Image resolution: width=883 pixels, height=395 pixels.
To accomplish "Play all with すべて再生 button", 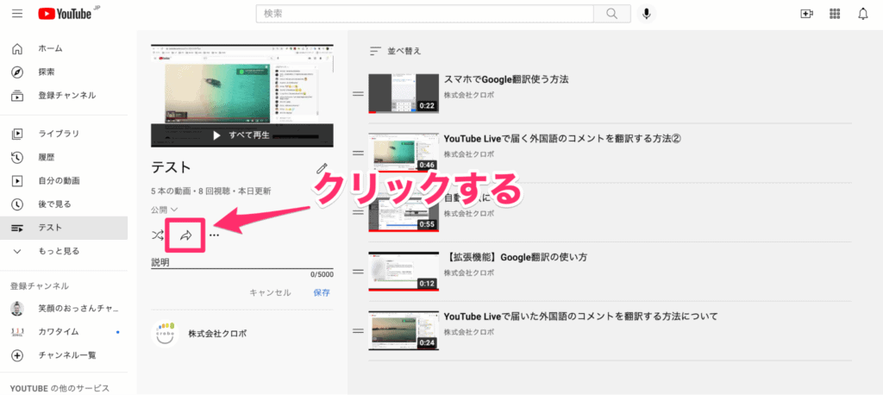I will coord(242,135).
